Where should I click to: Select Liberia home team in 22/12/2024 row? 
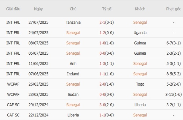click(73, 115)
